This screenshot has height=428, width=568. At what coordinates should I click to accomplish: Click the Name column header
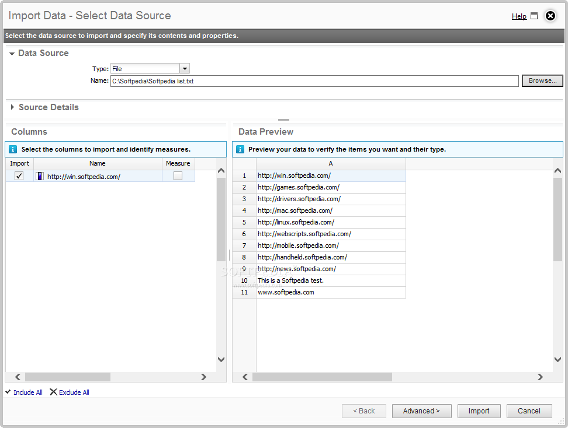tap(98, 163)
